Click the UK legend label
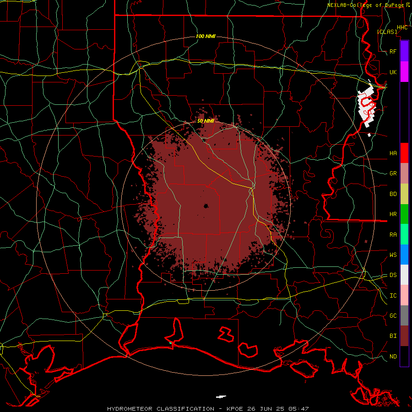412x412 pixels. [393, 72]
